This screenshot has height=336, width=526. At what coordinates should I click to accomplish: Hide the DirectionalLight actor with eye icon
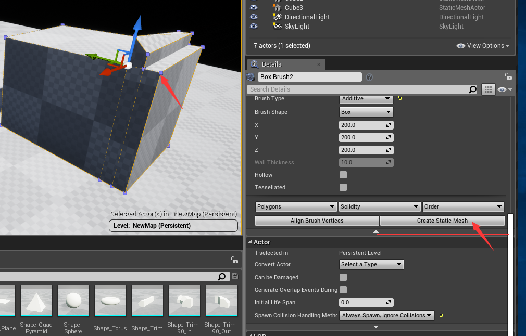254,17
